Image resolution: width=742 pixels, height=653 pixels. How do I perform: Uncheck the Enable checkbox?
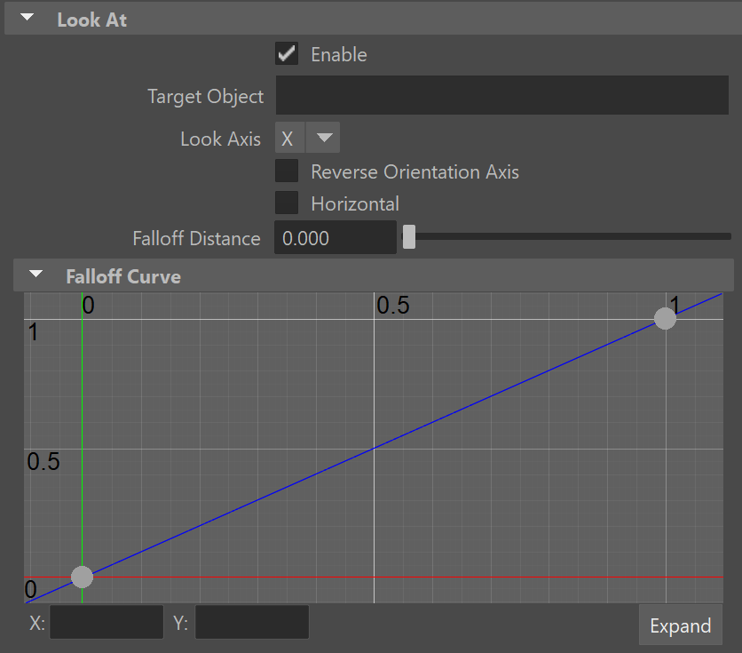tap(287, 53)
